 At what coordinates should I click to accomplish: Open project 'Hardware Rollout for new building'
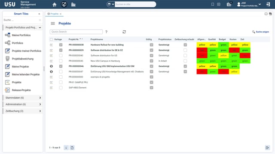point(107,45)
